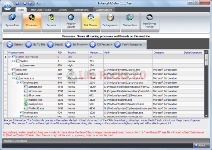Open the toolbar overflow options arrow
The height and width of the screenshot is (150, 212).
coord(145,45)
